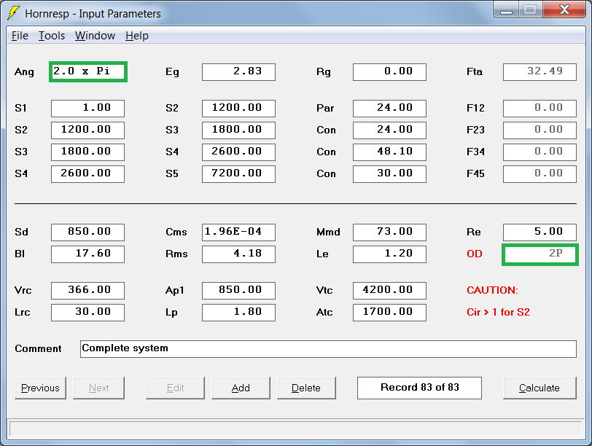This screenshot has height=446, width=592.
Task: Select the Ap1 field with 850.00
Action: point(238,291)
